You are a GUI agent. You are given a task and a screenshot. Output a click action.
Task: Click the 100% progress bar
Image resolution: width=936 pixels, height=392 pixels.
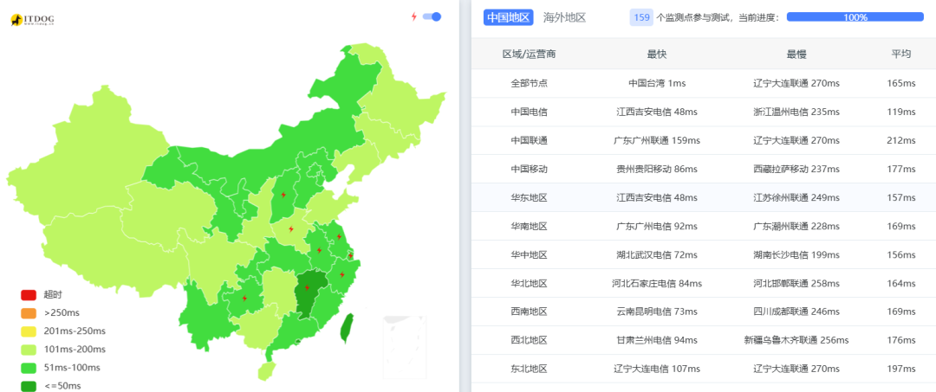click(x=855, y=17)
